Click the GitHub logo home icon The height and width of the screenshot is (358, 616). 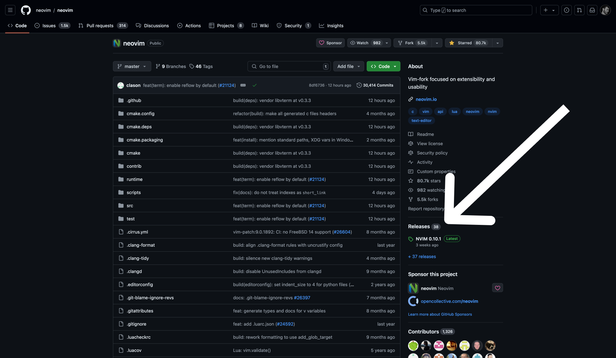coord(26,10)
